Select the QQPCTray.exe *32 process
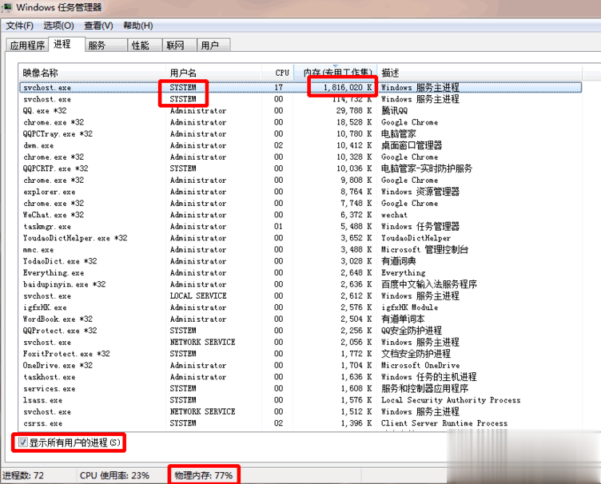Viewport: 601px width, 484px height. tap(300, 133)
